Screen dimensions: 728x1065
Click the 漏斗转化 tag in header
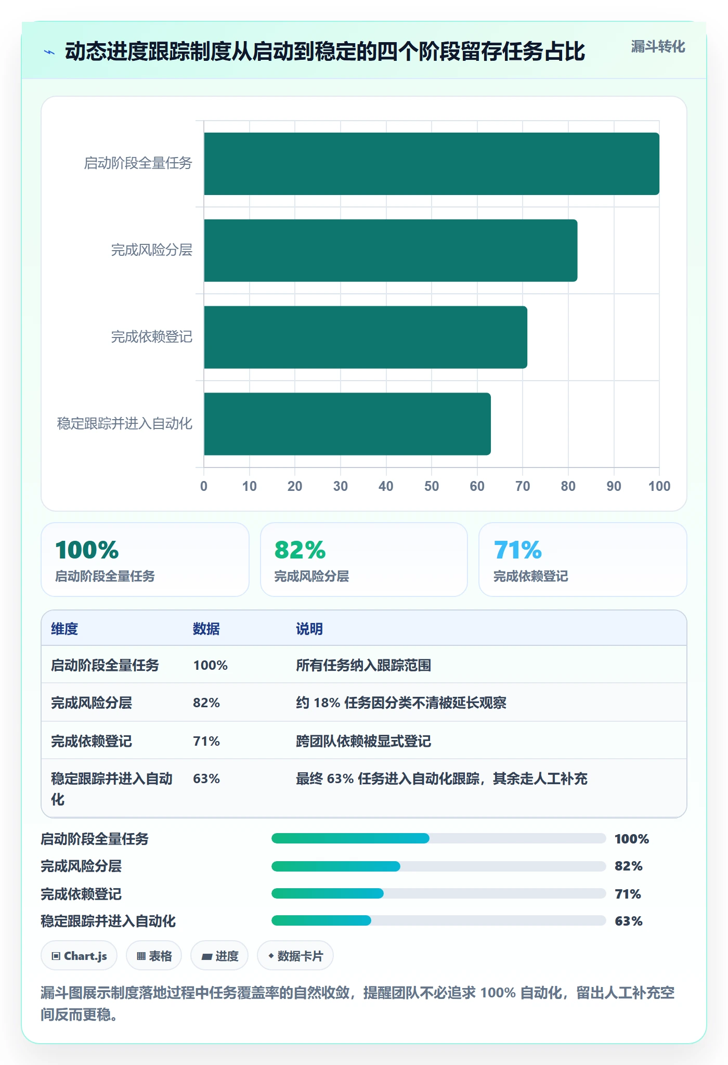click(658, 47)
